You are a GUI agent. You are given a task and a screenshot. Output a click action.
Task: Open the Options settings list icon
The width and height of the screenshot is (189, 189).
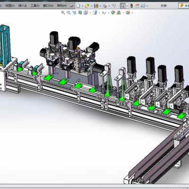tap(143, 6)
